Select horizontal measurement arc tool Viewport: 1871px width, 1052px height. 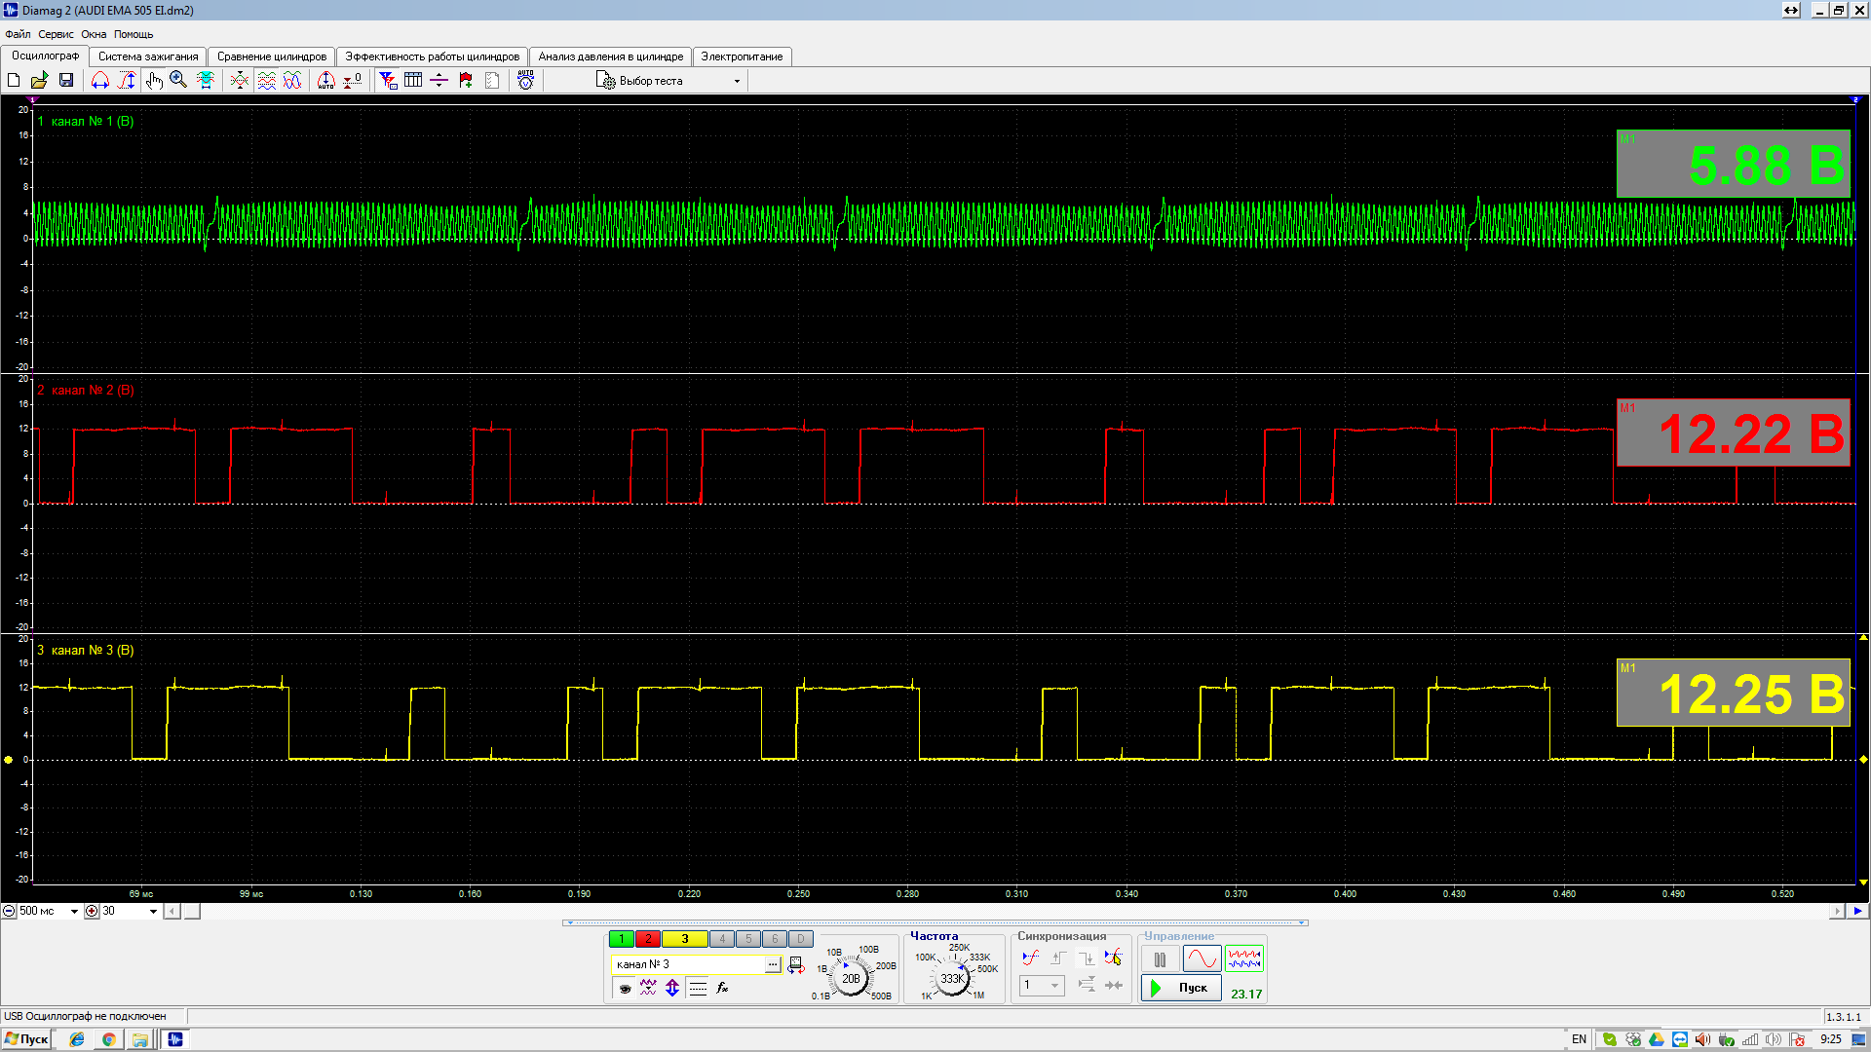point(100,81)
